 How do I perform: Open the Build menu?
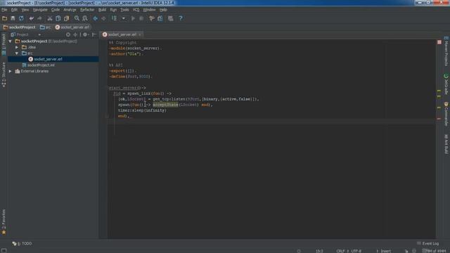(102, 10)
